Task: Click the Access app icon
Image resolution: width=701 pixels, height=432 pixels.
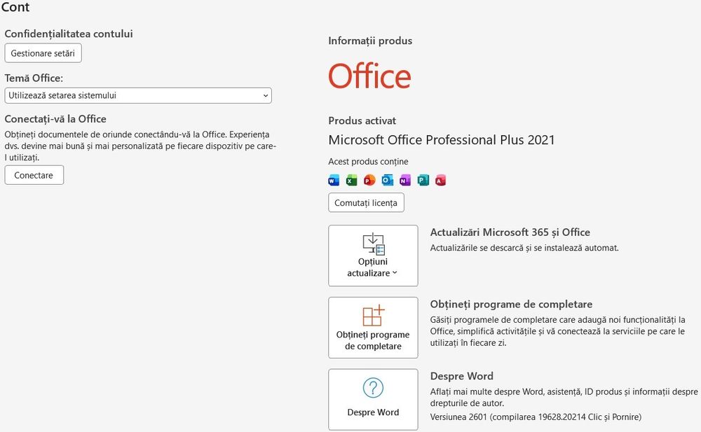Action: 440,180
